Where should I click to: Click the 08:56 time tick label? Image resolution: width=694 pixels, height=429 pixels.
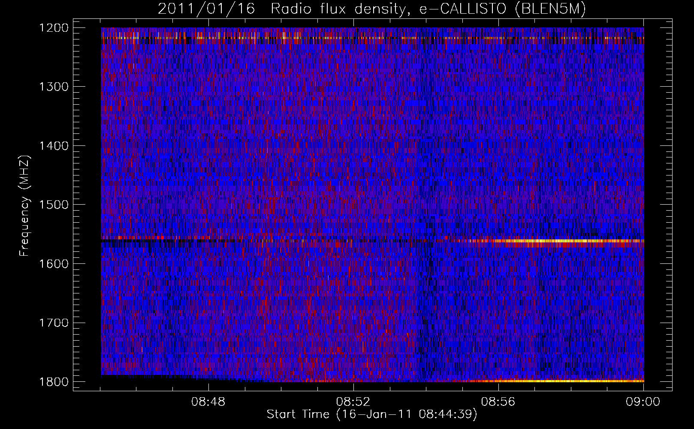[x=498, y=402]
